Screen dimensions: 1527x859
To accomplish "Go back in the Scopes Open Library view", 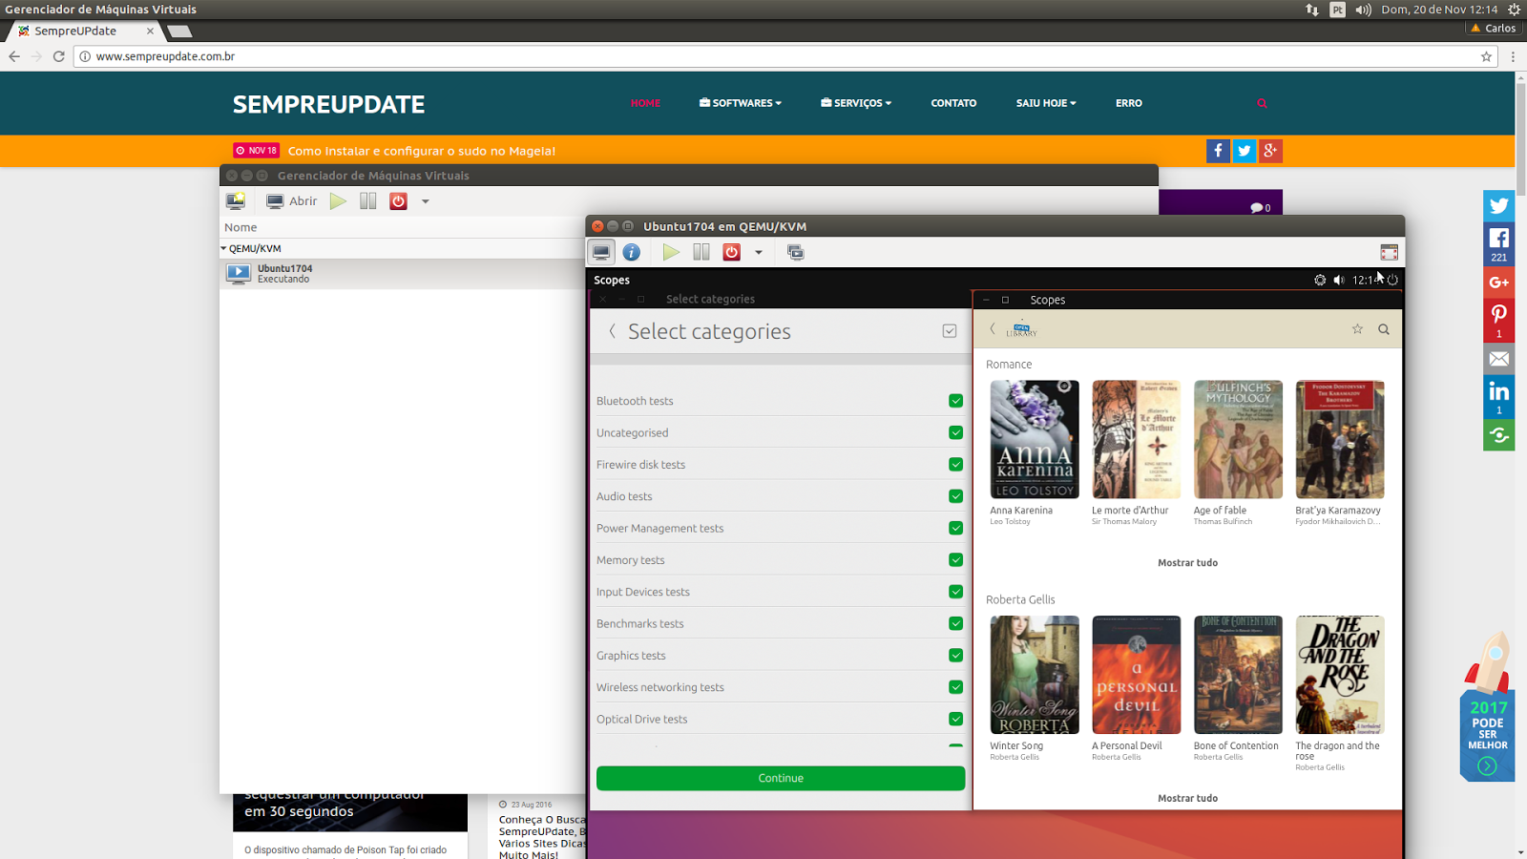I will click(x=993, y=329).
